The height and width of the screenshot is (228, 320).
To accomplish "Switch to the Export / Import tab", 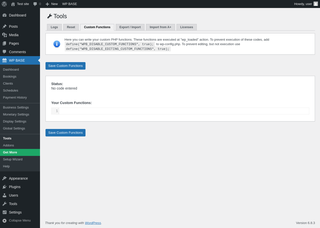I will [130, 27].
